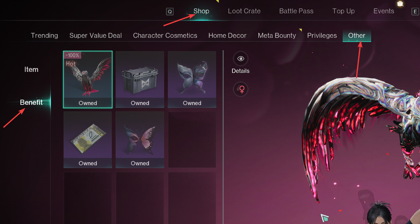The image size is (420, 224).
Task: Open the Meta Bounty category
Action: (x=277, y=35)
